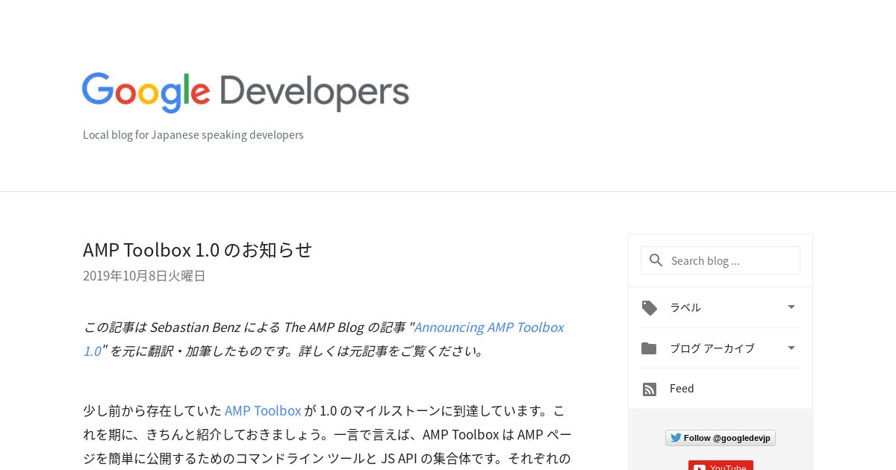Click the blog archive folder icon
Image resolution: width=896 pixels, height=470 pixels.
(649, 348)
